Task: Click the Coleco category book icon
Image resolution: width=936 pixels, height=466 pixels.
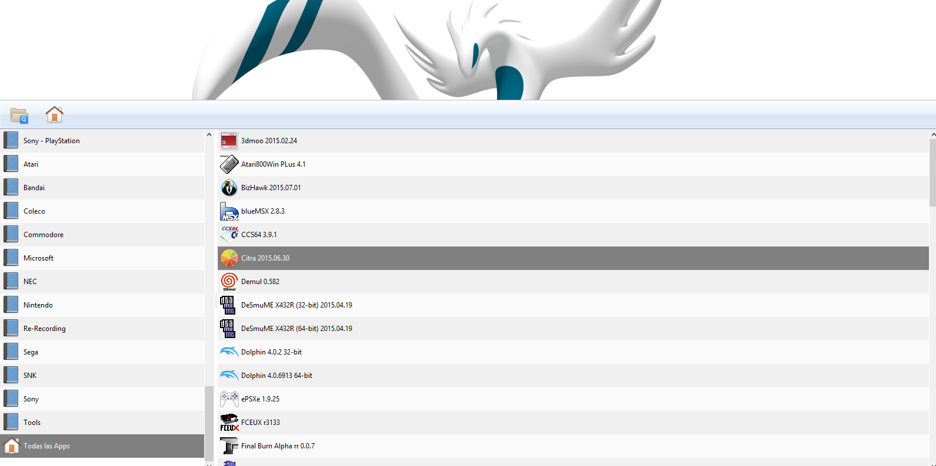Action: [11, 211]
